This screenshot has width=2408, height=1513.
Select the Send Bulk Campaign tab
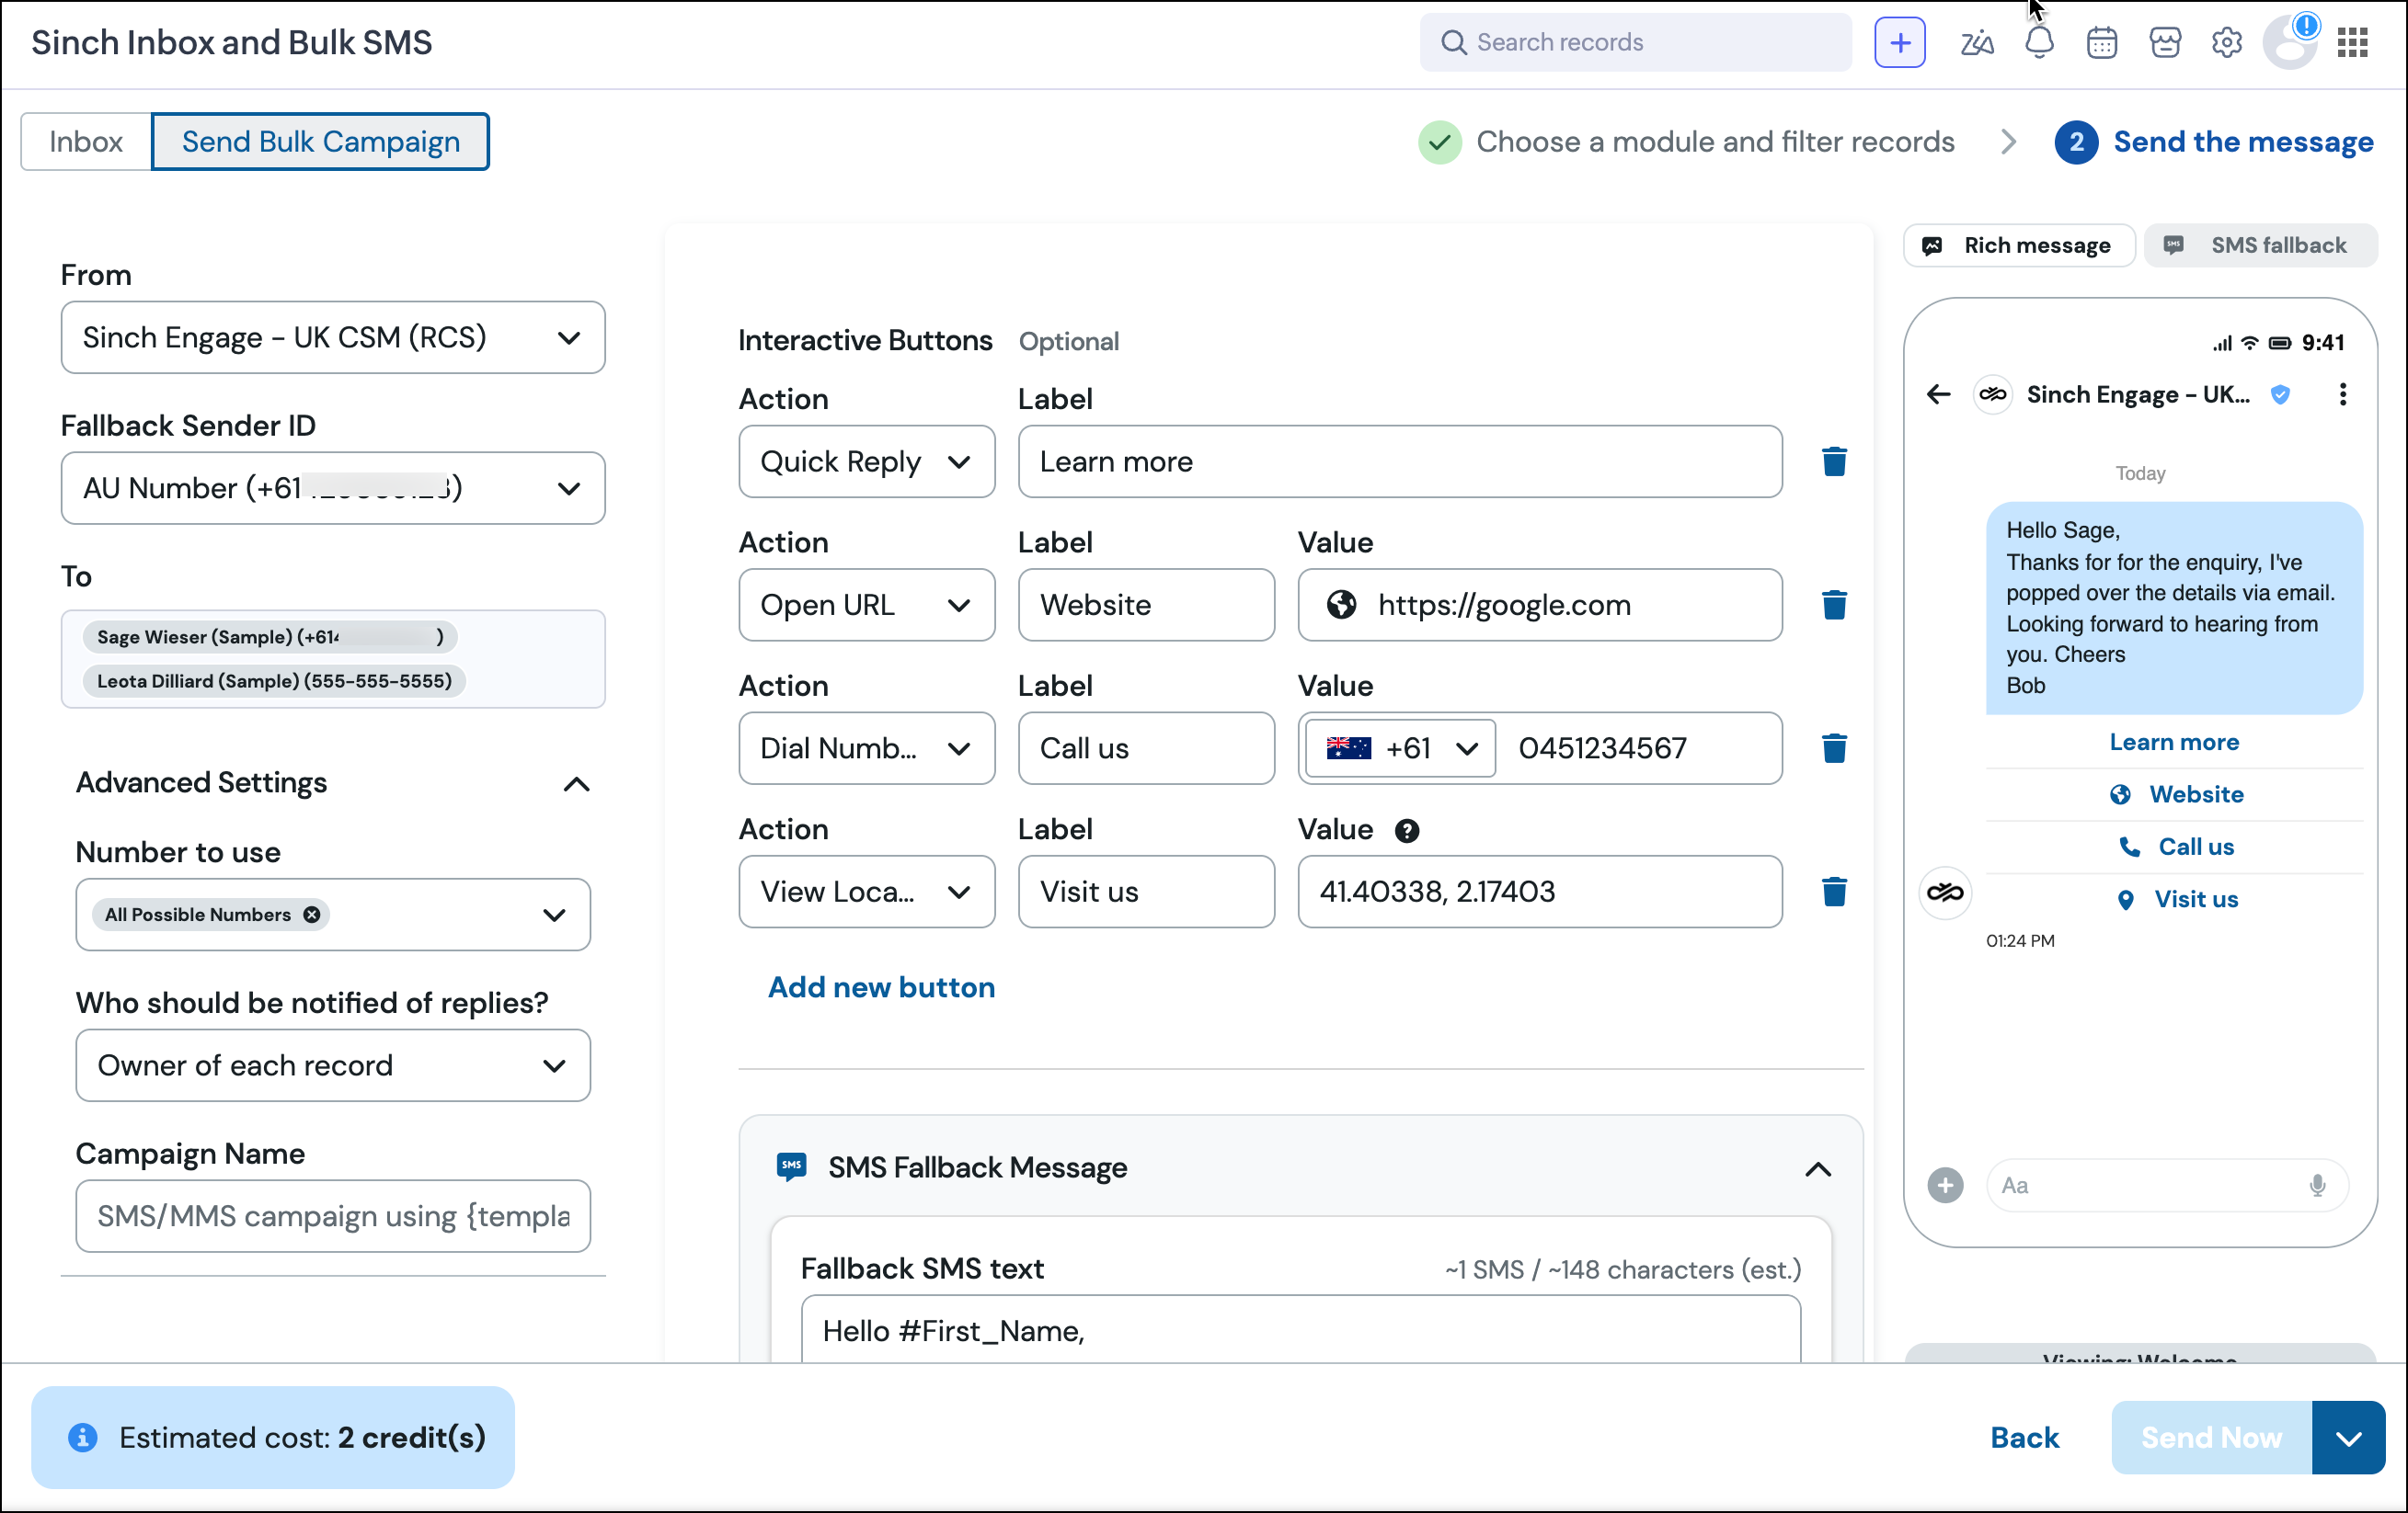[320, 142]
